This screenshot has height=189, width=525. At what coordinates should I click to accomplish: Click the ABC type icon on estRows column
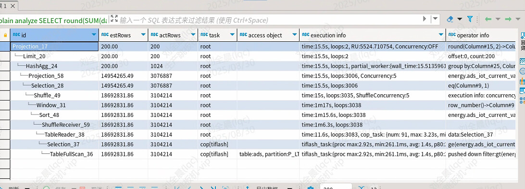tap(105, 35)
